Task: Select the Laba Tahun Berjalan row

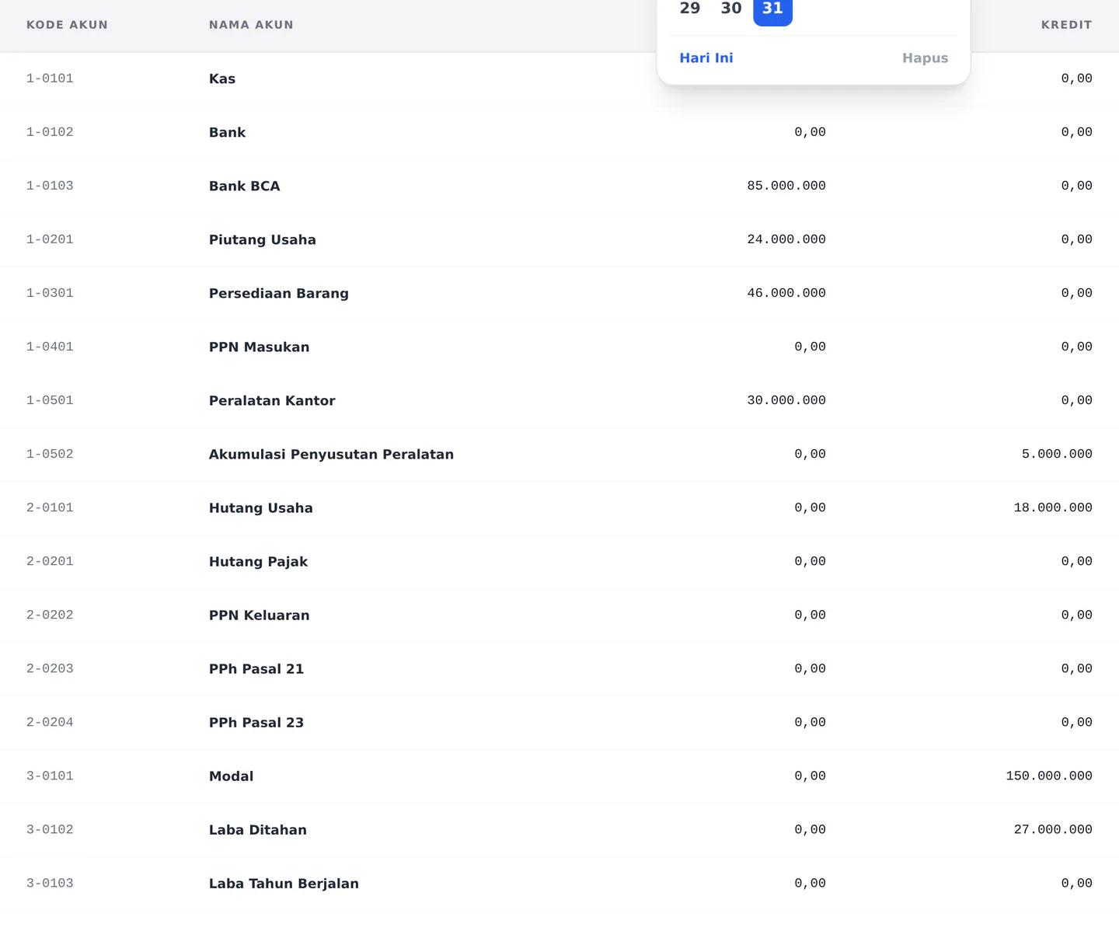Action: tap(559, 883)
